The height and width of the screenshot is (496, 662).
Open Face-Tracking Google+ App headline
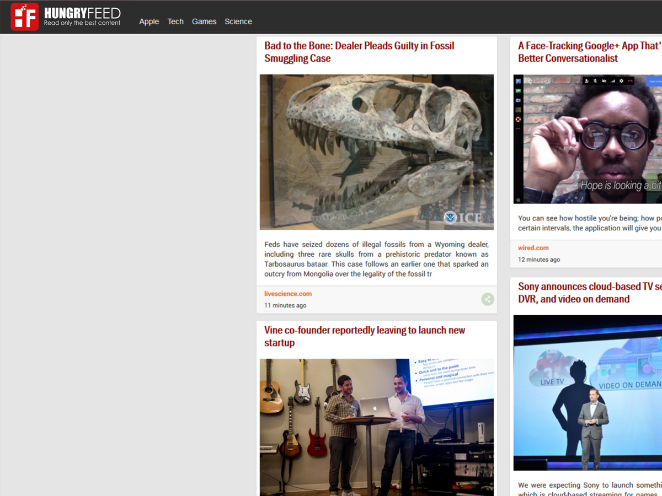point(590,52)
